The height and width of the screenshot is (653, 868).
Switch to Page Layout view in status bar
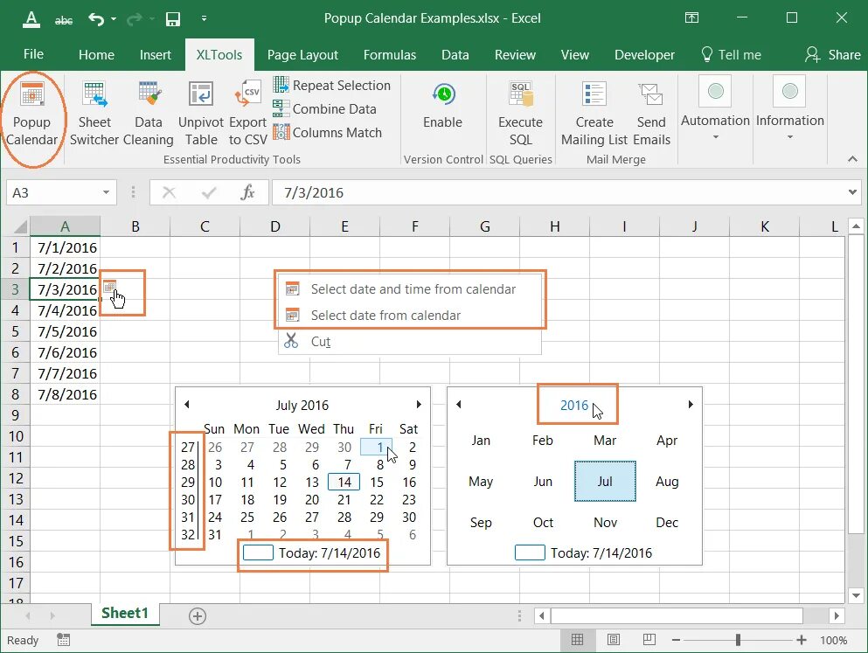pyautogui.click(x=614, y=640)
